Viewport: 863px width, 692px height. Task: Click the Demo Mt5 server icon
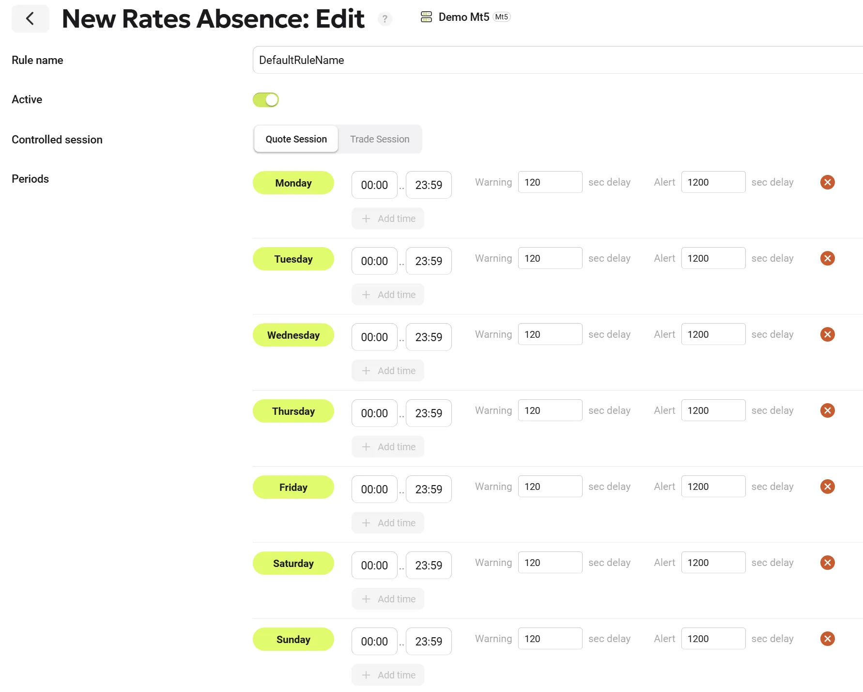click(x=426, y=17)
